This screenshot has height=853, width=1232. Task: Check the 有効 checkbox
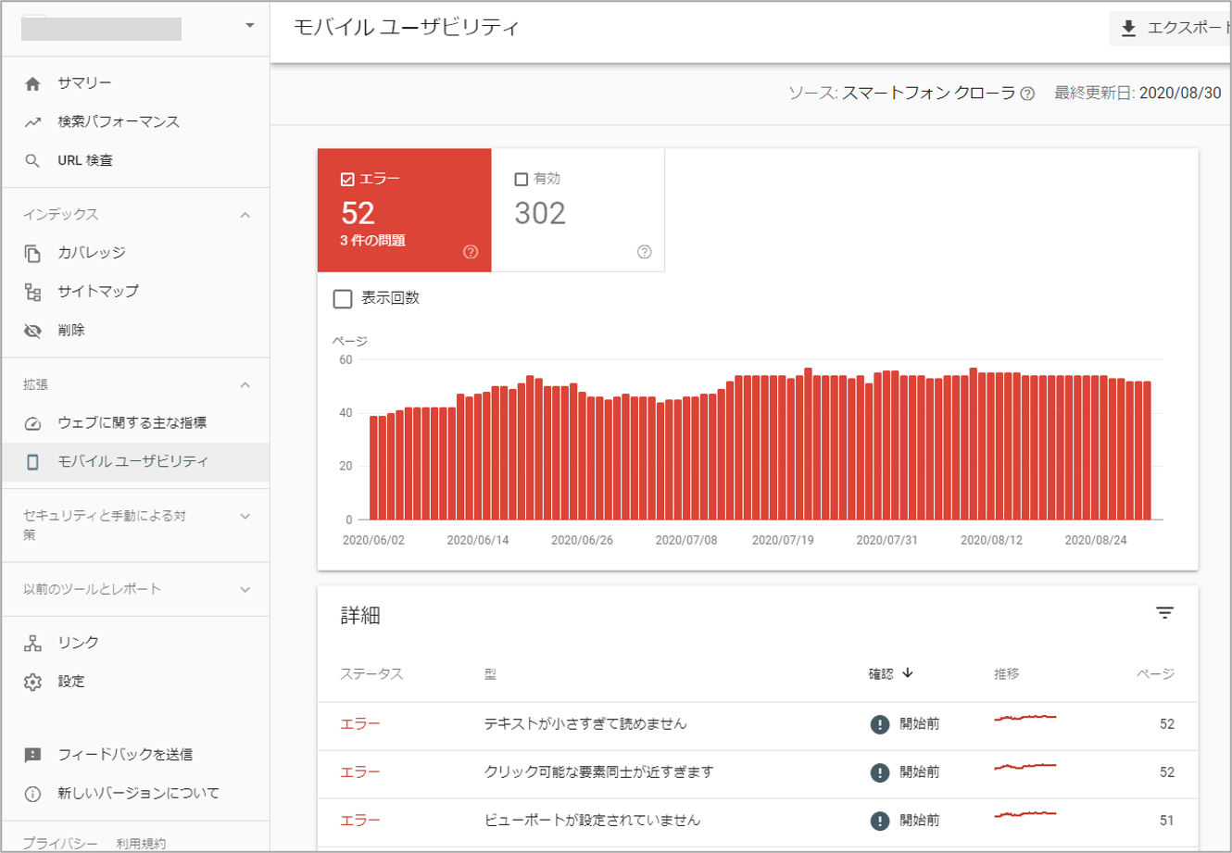[x=521, y=179]
